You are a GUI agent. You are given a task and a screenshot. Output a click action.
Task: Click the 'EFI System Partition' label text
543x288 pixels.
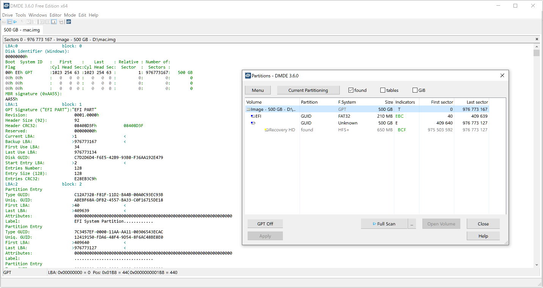99,221
